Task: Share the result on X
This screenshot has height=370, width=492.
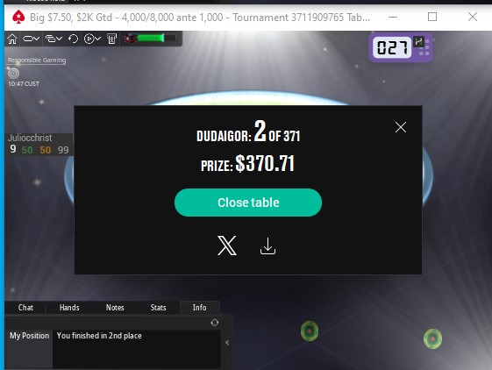Action: (x=227, y=245)
